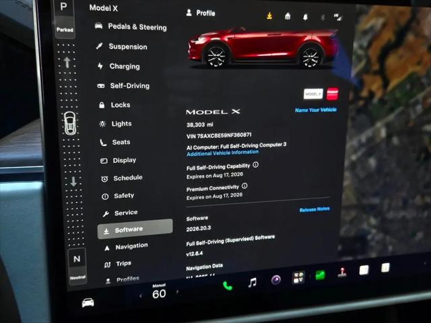Open the purple Camera app in the dock
The width and height of the screenshot is (431, 323).
point(276,280)
